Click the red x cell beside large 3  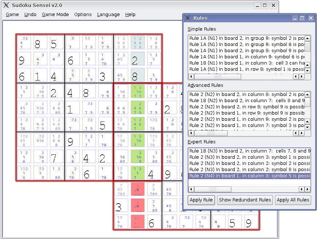[138, 205]
